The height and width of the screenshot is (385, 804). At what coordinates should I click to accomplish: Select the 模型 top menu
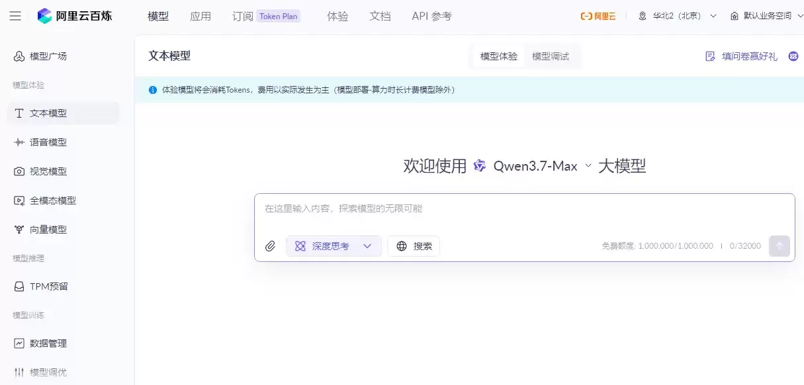pyautogui.click(x=158, y=16)
